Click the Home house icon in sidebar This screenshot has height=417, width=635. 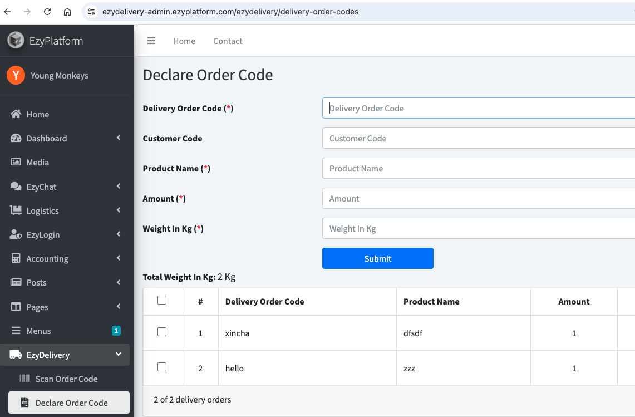[16, 115]
